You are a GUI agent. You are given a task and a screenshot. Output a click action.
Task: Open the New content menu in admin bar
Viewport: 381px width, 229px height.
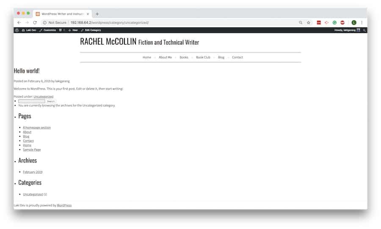pos(73,30)
